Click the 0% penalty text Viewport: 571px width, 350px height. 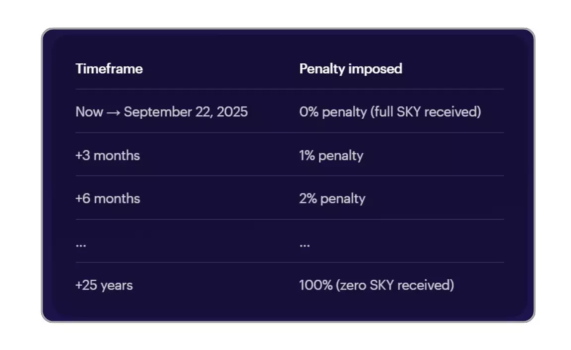332,112
